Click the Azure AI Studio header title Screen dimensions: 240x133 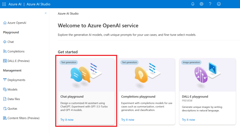[38, 4]
